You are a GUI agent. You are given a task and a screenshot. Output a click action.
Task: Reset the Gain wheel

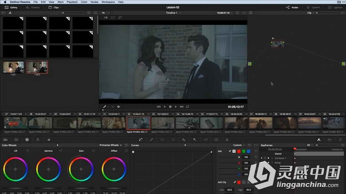94,151
